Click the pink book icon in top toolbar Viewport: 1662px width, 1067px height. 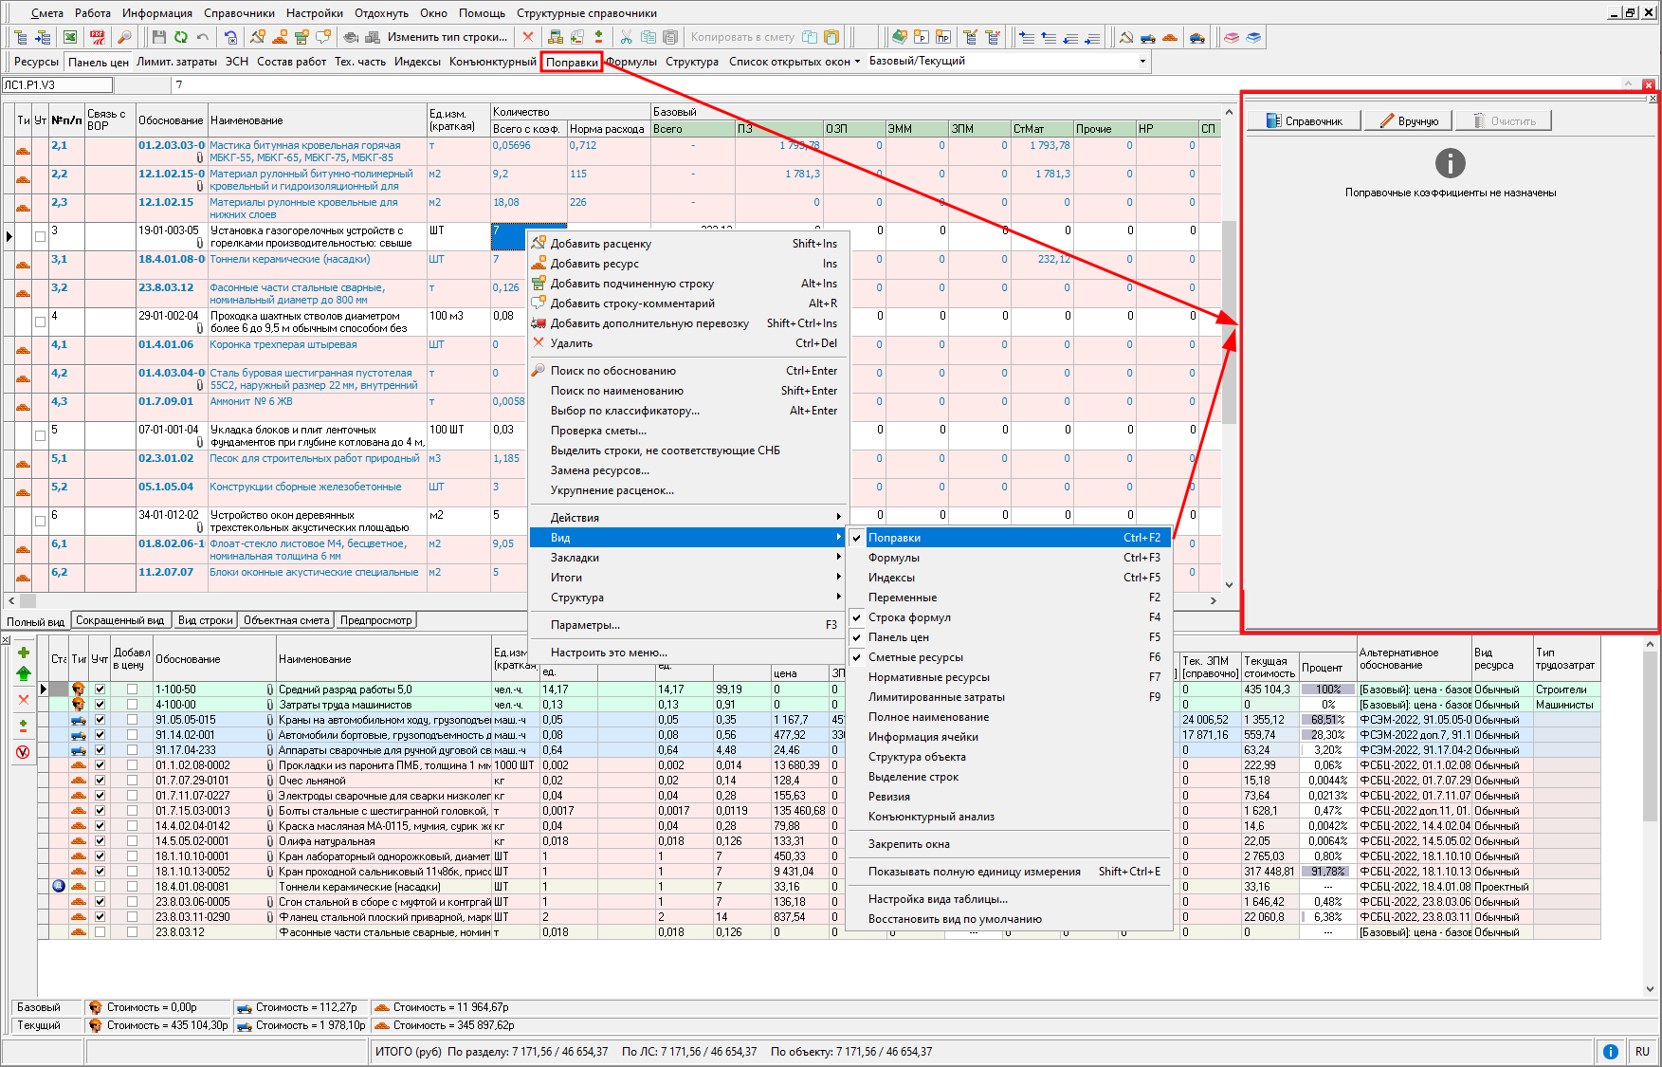[1231, 37]
